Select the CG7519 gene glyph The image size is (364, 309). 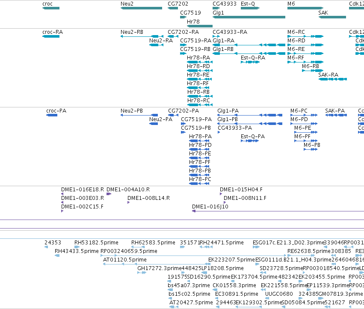pyautogui.click(x=183, y=17)
